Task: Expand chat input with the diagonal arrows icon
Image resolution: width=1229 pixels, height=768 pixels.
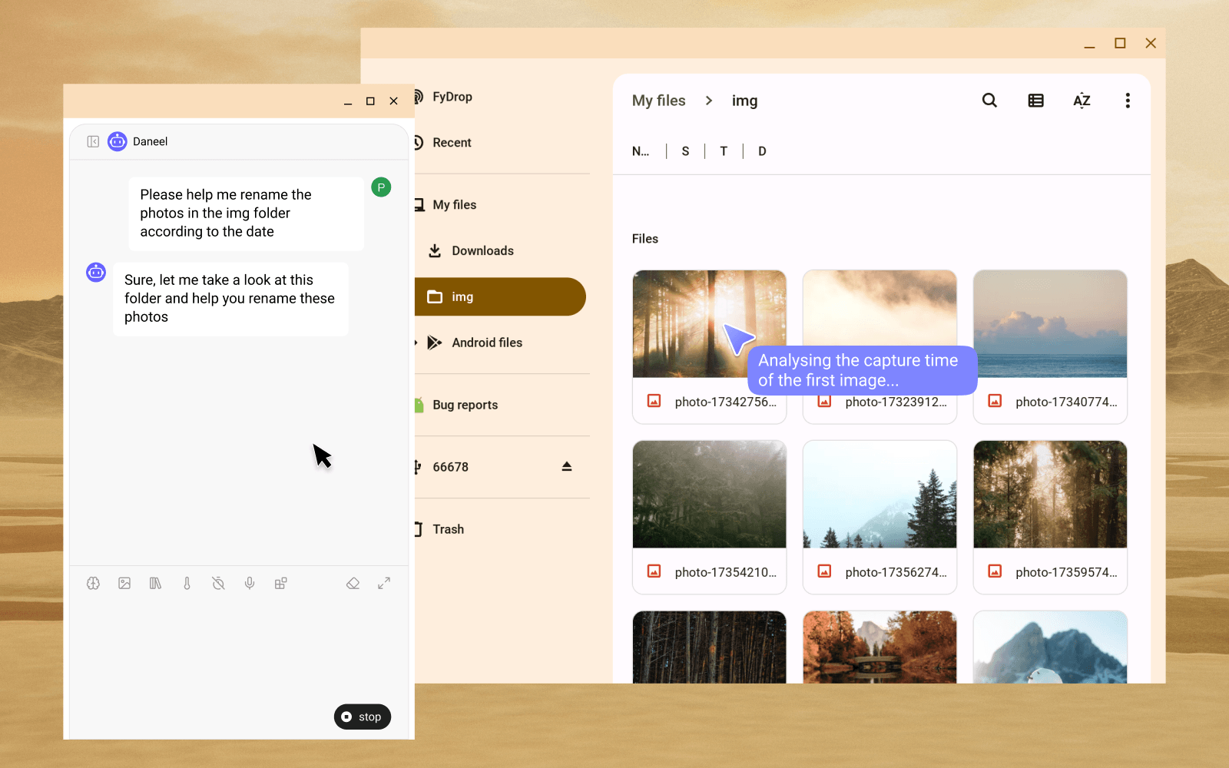Action: pos(384,583)
